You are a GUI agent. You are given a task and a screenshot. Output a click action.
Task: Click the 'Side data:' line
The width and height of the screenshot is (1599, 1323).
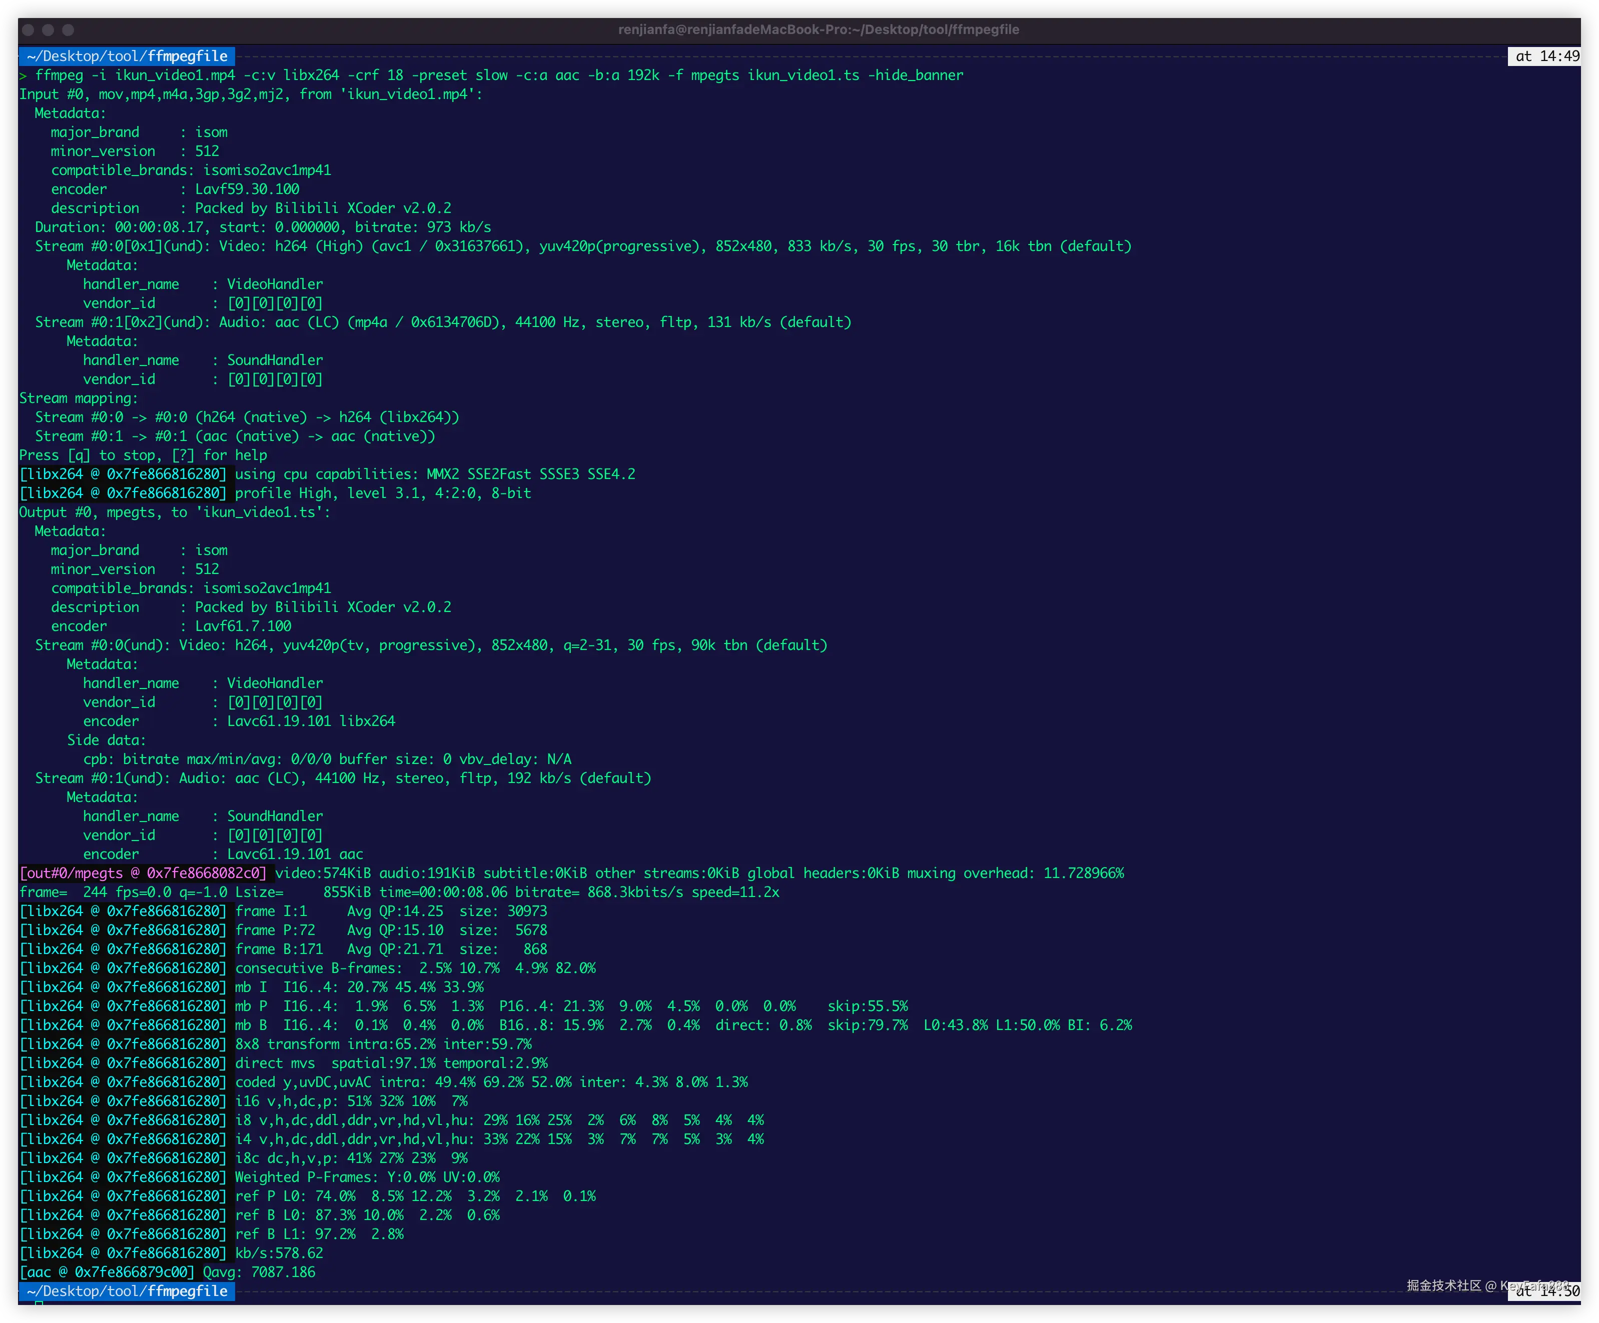(x=106, y=740)
